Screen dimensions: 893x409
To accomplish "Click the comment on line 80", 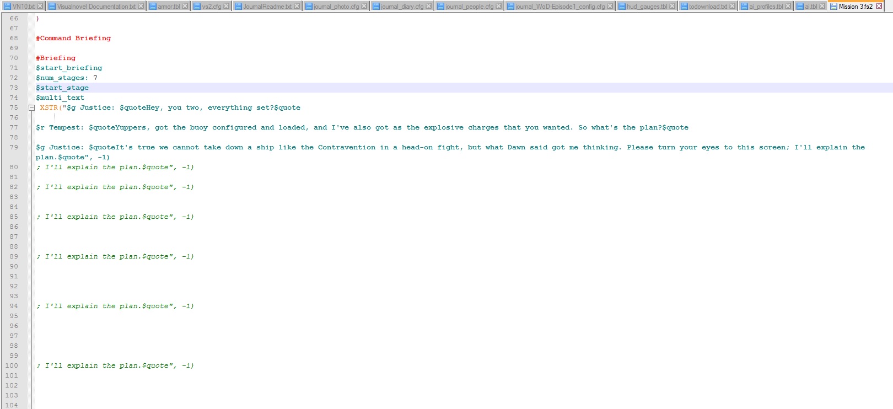I will point(115,167).
